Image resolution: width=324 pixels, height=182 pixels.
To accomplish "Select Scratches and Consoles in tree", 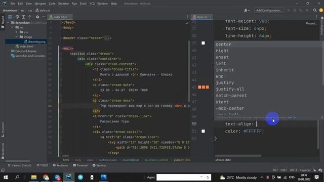I will 30,56.
